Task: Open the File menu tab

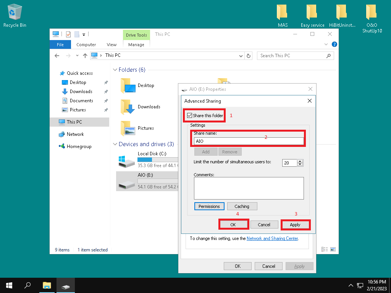Action: (60, 45)
